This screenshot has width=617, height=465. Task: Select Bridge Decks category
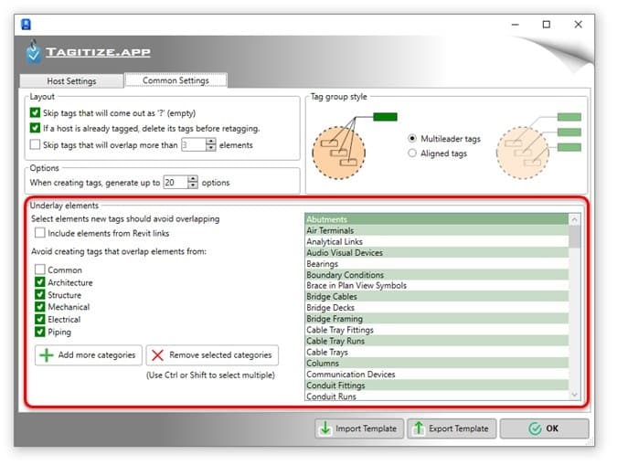437,307
